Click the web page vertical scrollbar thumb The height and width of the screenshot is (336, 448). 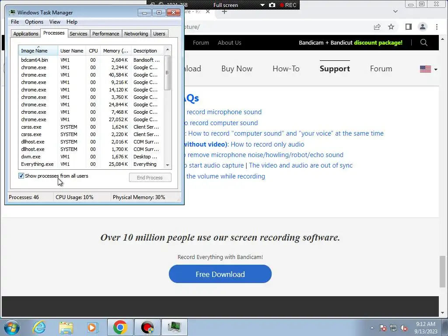(442, 271)
